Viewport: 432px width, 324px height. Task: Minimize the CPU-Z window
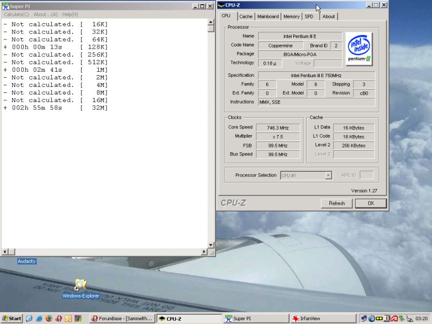coord(369,5)
